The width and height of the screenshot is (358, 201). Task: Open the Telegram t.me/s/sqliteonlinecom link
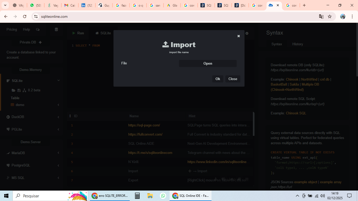150,153
